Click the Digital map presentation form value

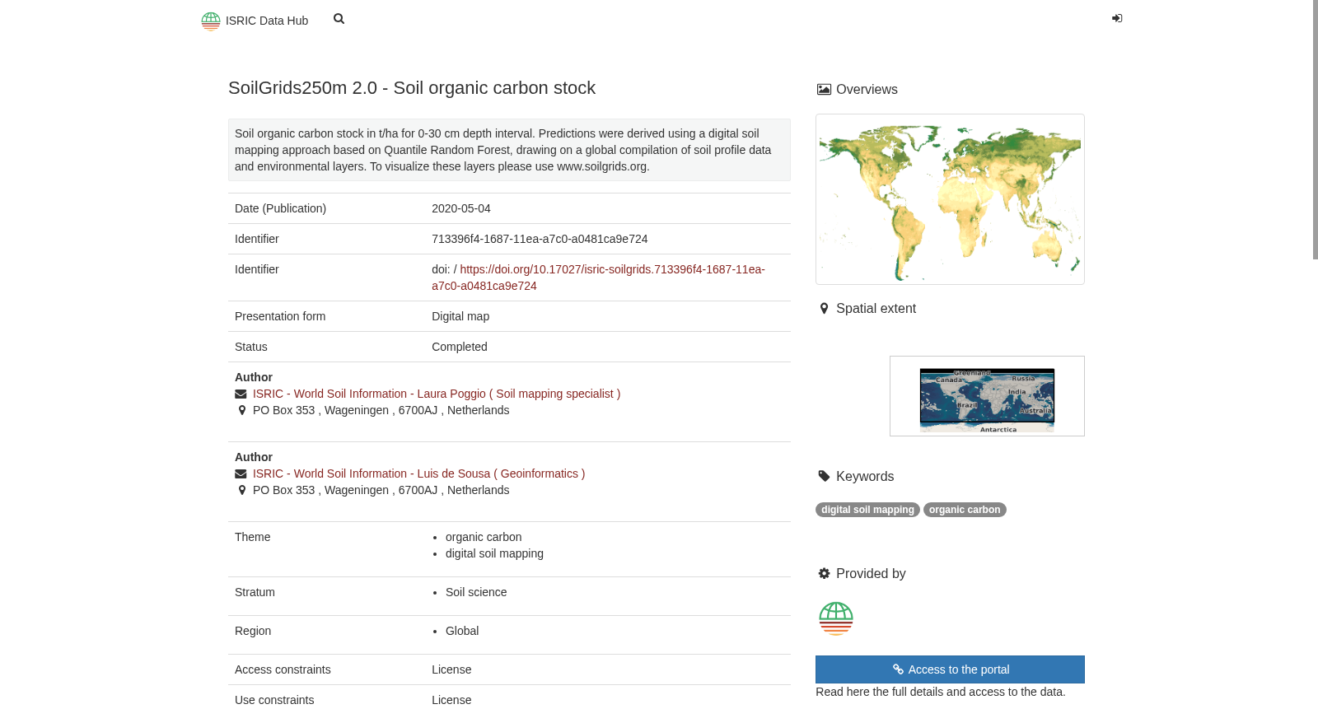460,316
